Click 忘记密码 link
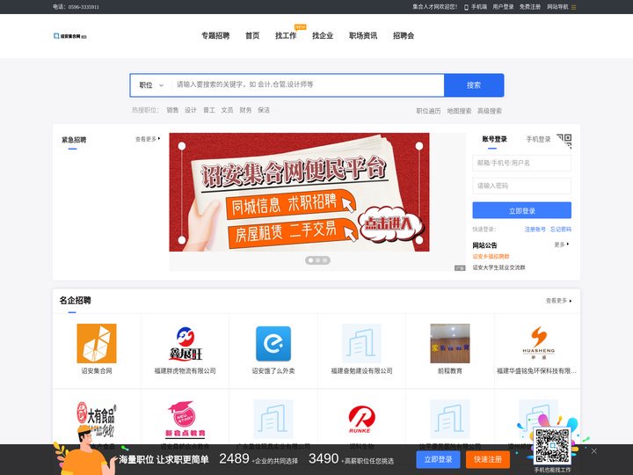This screenshot has height=475, width=633. tap(561, 229)
